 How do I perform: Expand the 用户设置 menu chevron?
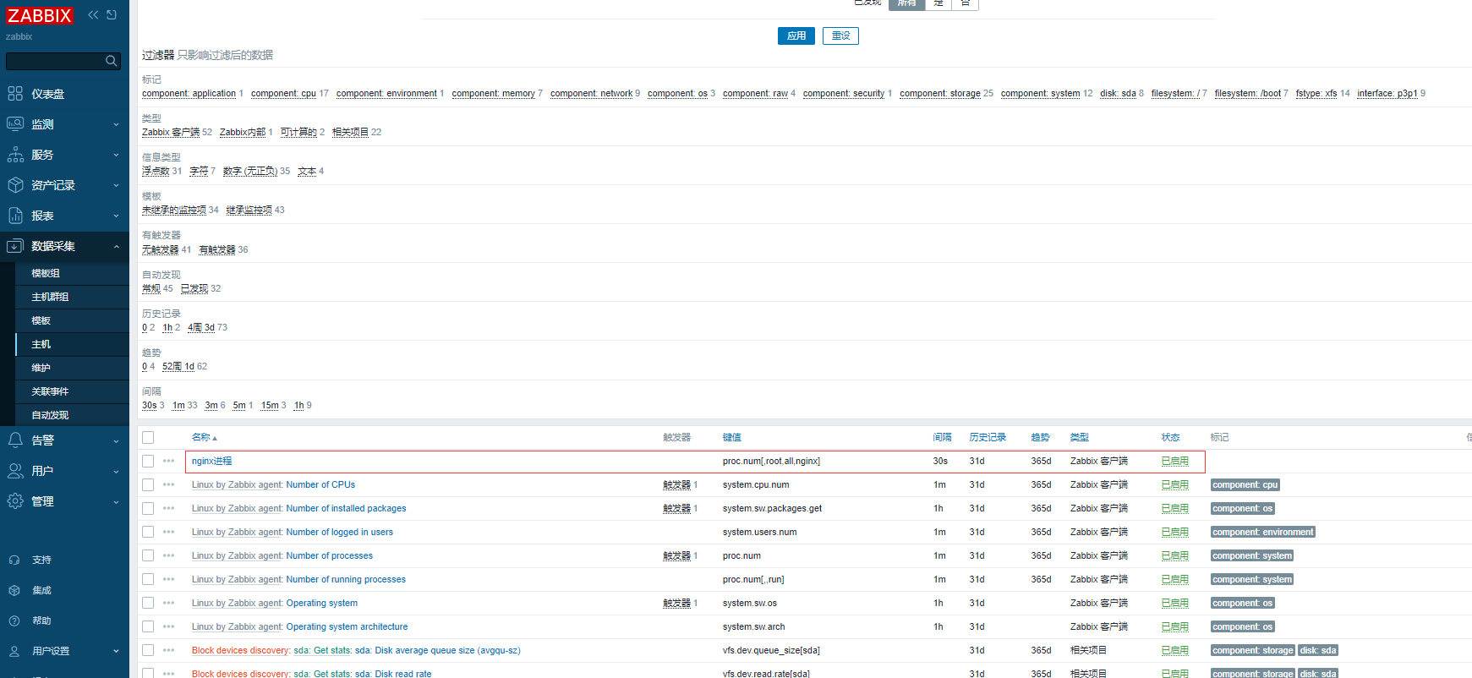pyautogui.click(x=116, y=651)
